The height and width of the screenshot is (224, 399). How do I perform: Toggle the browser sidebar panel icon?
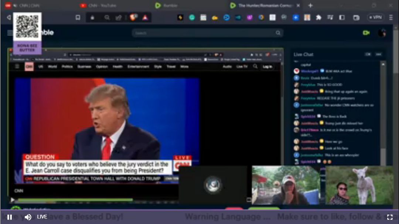pyautogui.click(x=342, y=17)
